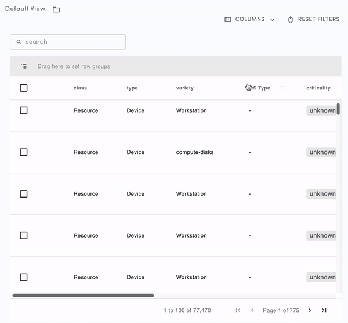
Task: Sort by the criticality column header
Action: tap(318, 88)
